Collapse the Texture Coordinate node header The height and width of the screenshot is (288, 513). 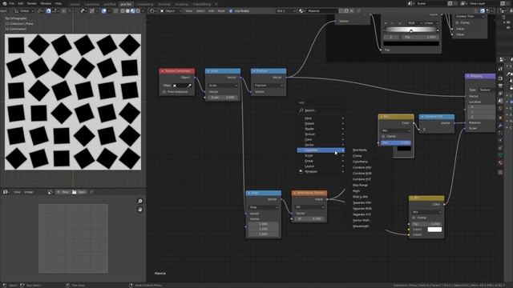click(x=162, y=71)
